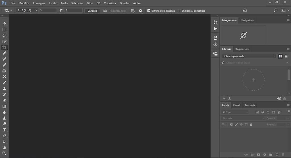The image size is (291, 158).
Task: Select the Blur tool
Action: [x=4, y=112]
